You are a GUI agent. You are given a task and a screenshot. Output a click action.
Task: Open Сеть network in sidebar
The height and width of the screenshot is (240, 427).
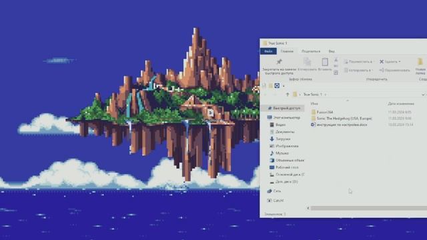click(274, 191)
